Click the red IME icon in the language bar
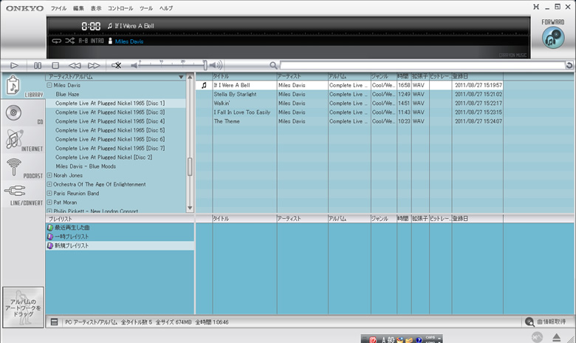Viewport: 576px width, 343px height. pos(373,339)
